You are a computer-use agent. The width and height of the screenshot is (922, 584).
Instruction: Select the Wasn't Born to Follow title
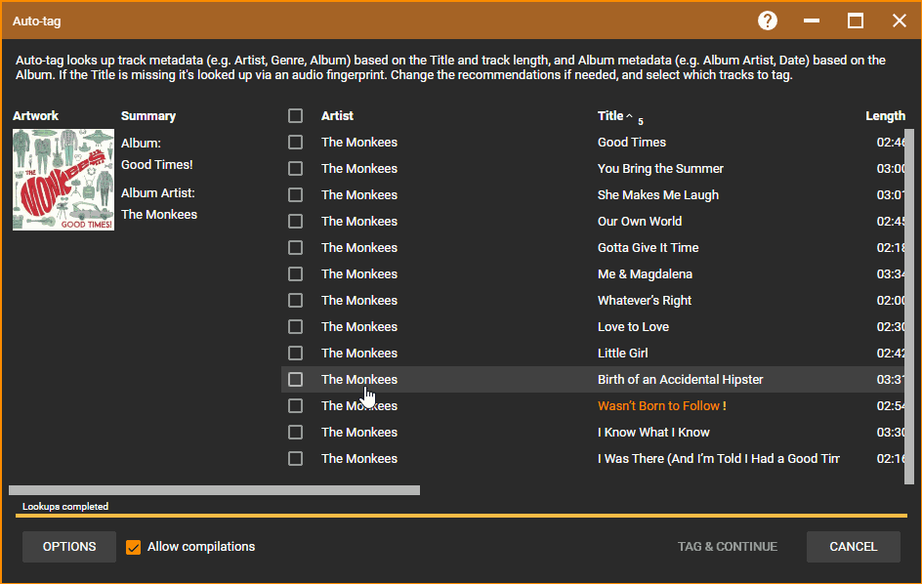tap(658, 406)
